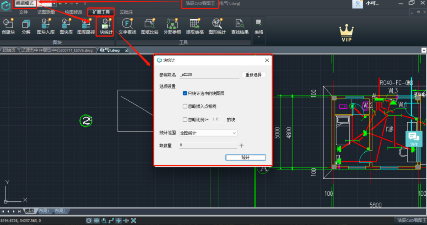This screenshot has height=225, width=427.
Task: Close the 块统计 dialog
Action: [267, 60]
